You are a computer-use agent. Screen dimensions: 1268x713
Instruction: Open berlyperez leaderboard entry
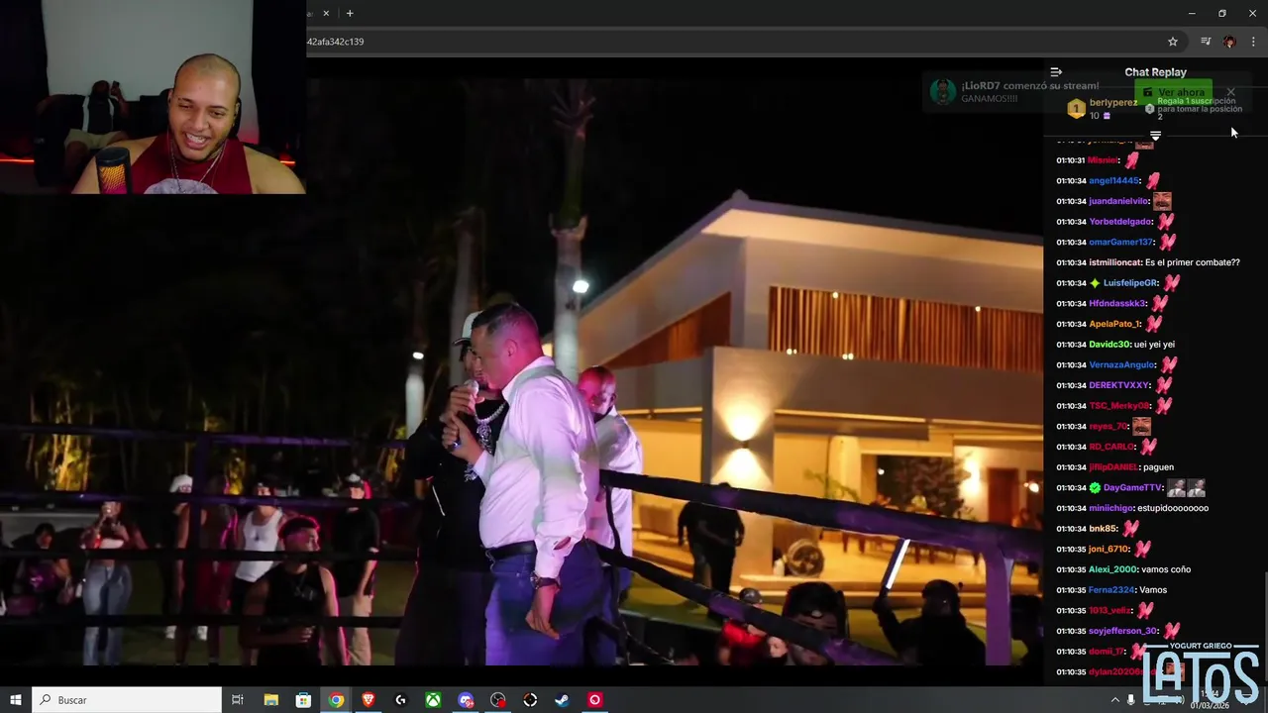click(1113, 103)
